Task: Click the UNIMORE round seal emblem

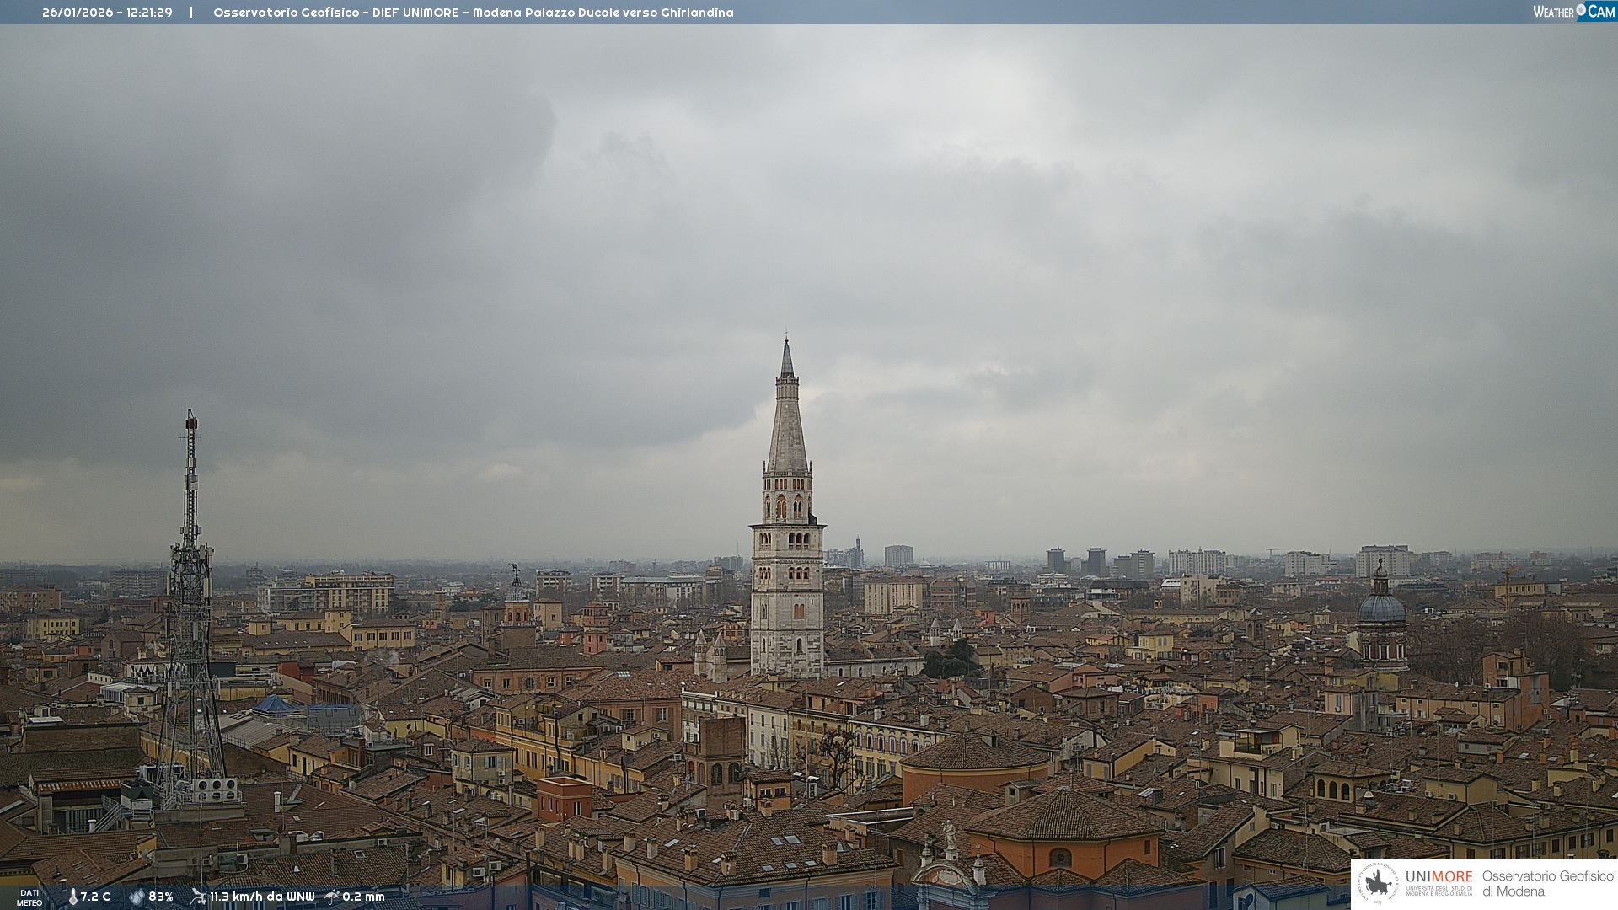Action: [x=1378, y=884]
